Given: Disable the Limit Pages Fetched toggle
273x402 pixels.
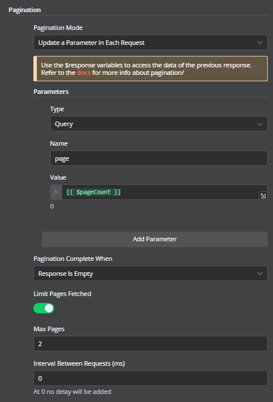Looking at the screenshot, I should (x=44, y=308).
